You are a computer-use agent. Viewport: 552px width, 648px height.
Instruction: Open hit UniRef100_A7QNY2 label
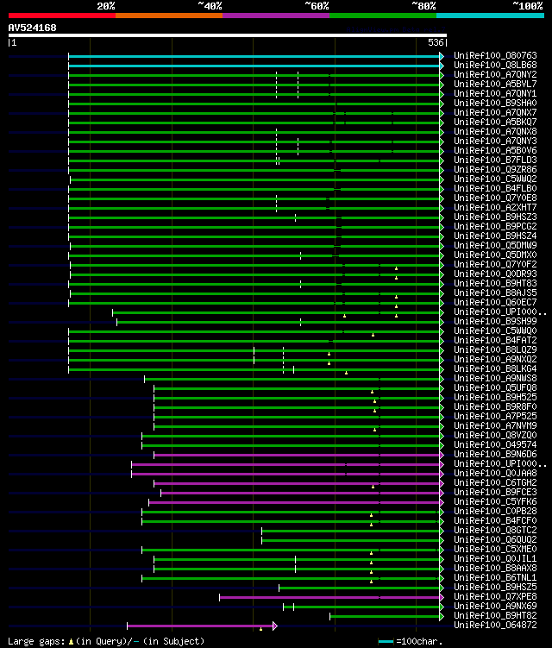click(x=495, y=74)
